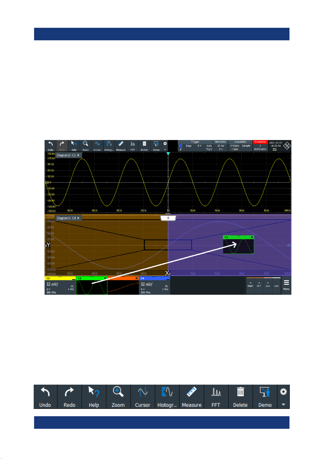Open Demo in the oscilloscope screenshot toolbar
This screenshot has height=459, width=324.
click(x=156, y=146)
